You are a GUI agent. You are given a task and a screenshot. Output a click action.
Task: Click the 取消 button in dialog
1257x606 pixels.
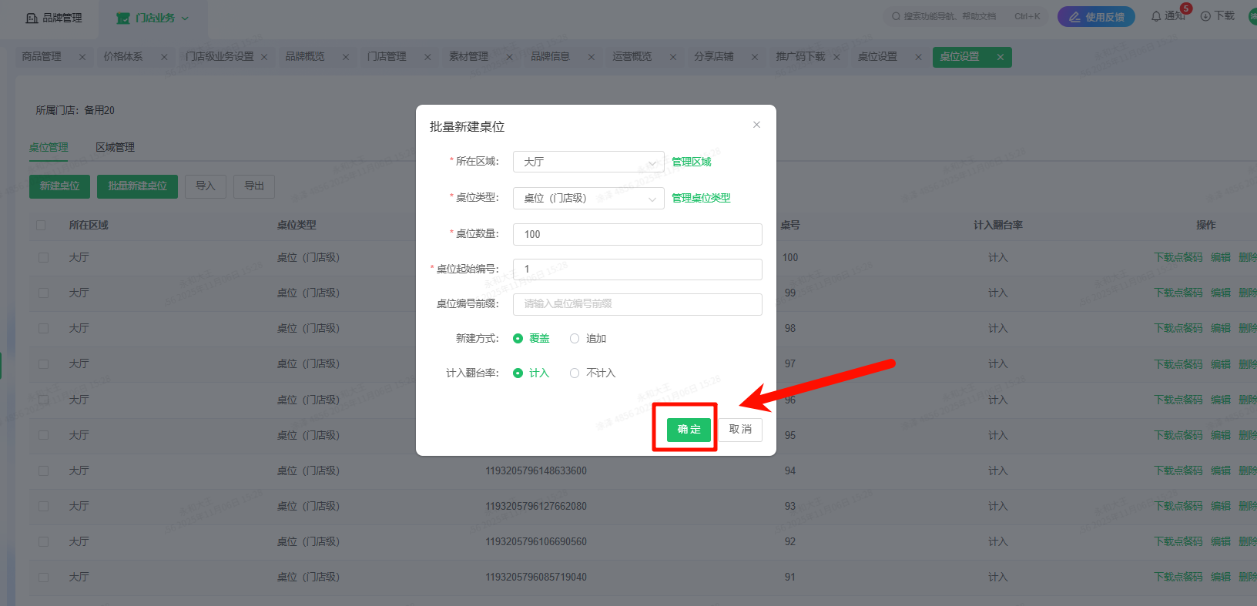740,430
